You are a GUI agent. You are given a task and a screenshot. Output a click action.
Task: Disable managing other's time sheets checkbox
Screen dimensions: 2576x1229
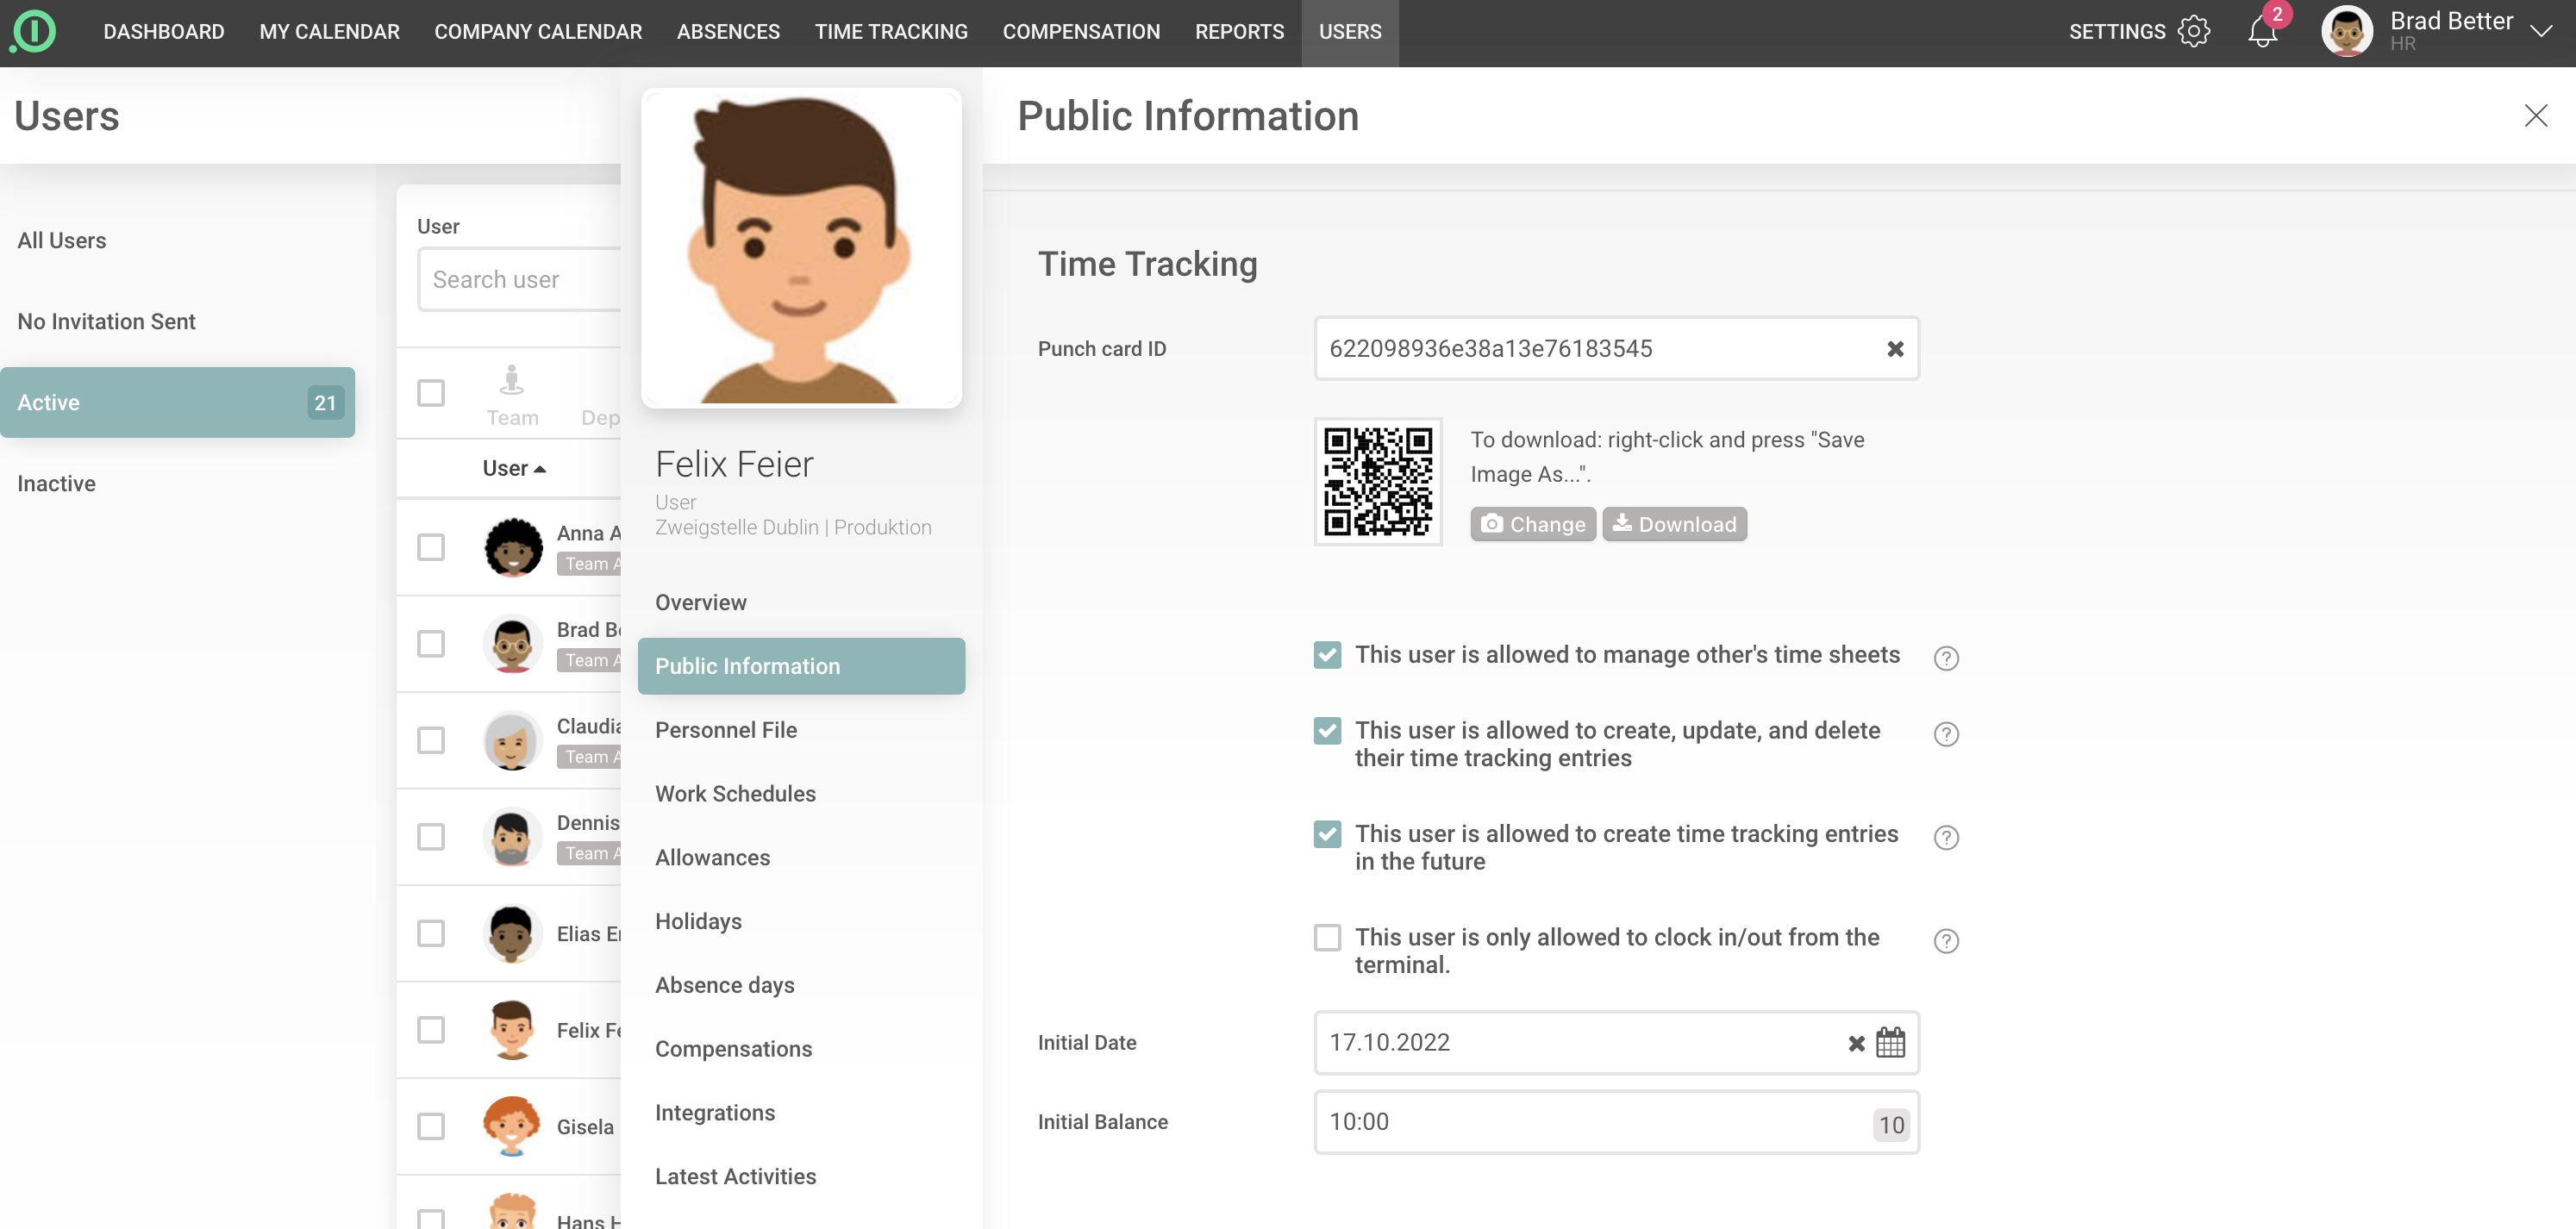(x=1327, y=655)
